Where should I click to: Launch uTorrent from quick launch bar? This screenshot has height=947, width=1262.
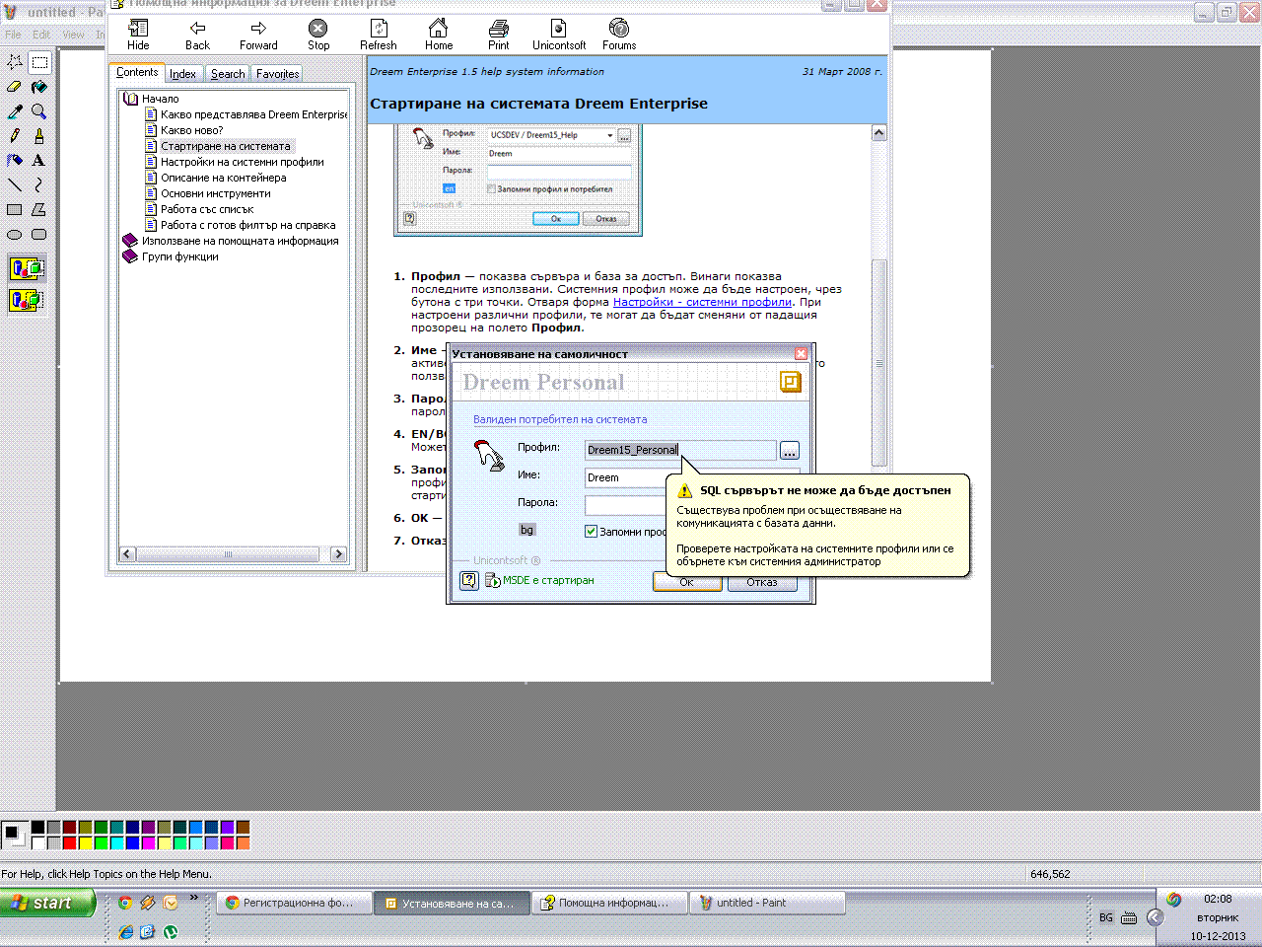point(171,932)
